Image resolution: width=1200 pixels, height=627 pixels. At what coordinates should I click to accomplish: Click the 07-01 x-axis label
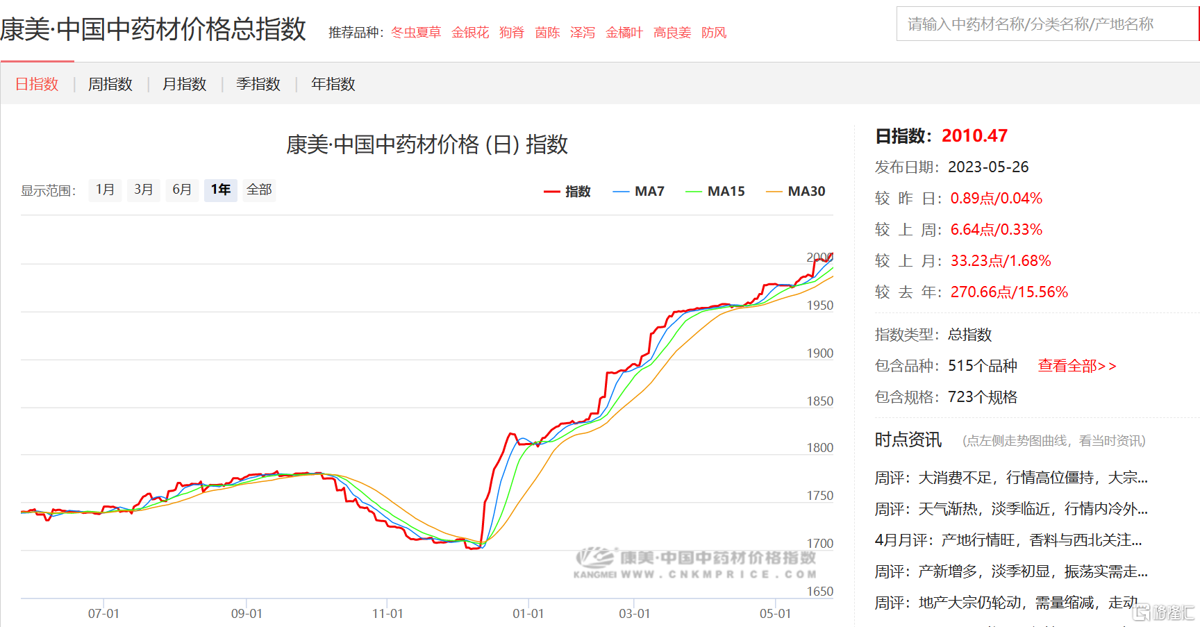tap(103, 614)
